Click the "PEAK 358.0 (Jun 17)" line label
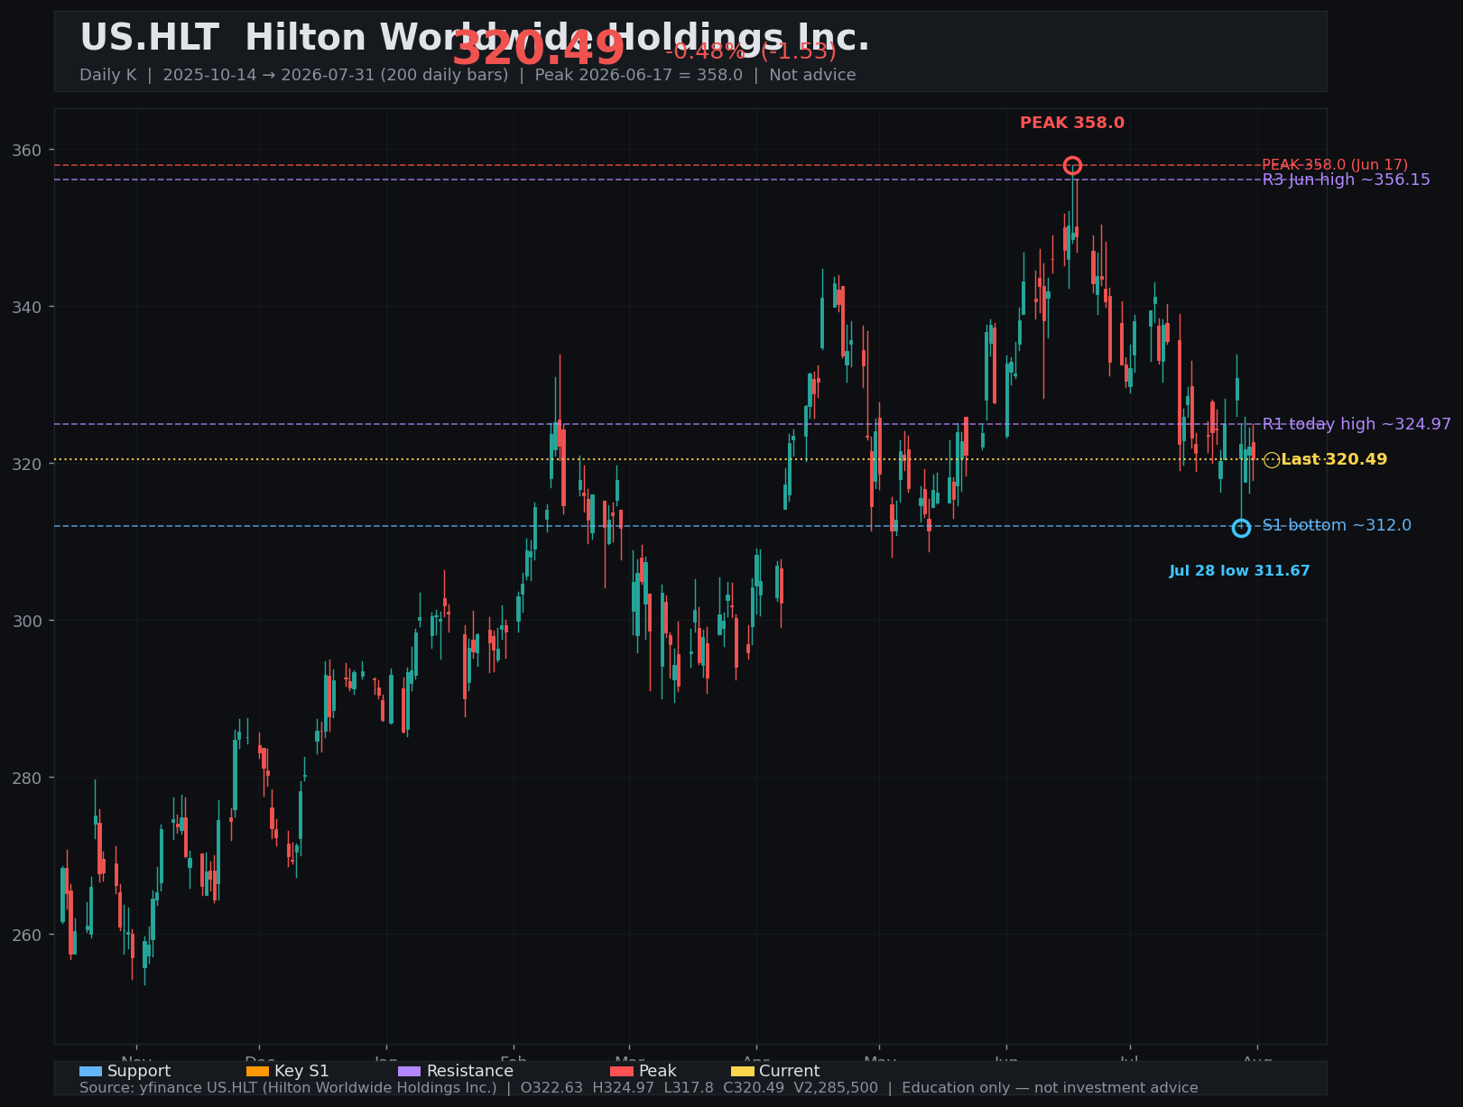 1335,165
